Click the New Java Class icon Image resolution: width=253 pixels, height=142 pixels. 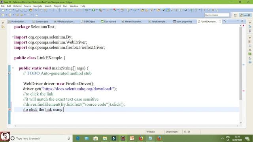pos(135,10)
